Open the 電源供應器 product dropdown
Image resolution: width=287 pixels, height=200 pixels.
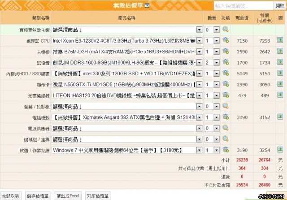point(126,128)
